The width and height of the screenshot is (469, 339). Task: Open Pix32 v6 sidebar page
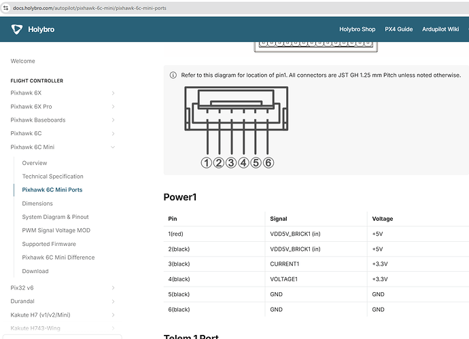tap(22, 287)
